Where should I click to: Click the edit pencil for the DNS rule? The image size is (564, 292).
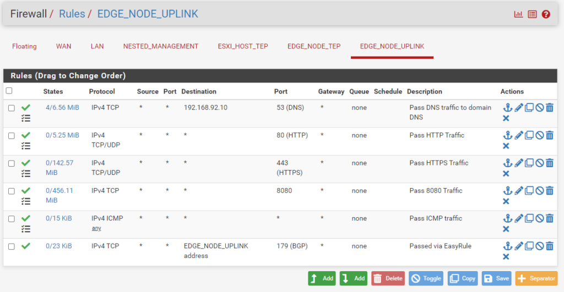coord(518,108)
